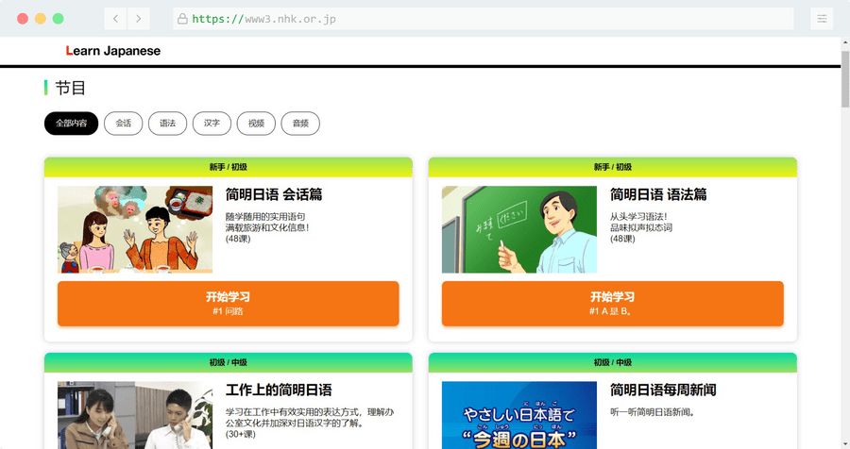The width and height of the screenshot is (850, 449).
Task: Go forward with the browser forward arrow
Action: [139, 19]
